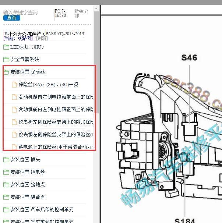222x223 pixels.
Task: Expand the LED大灯（8IU）folder icon
Action: coord(6,47)
